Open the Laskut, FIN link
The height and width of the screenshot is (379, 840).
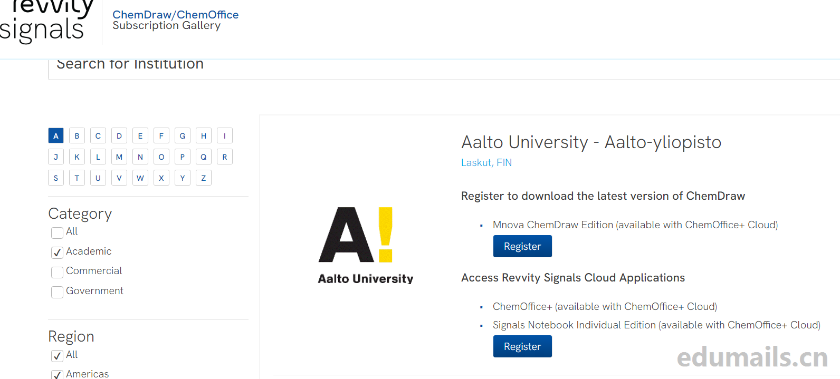pos(486,163)
